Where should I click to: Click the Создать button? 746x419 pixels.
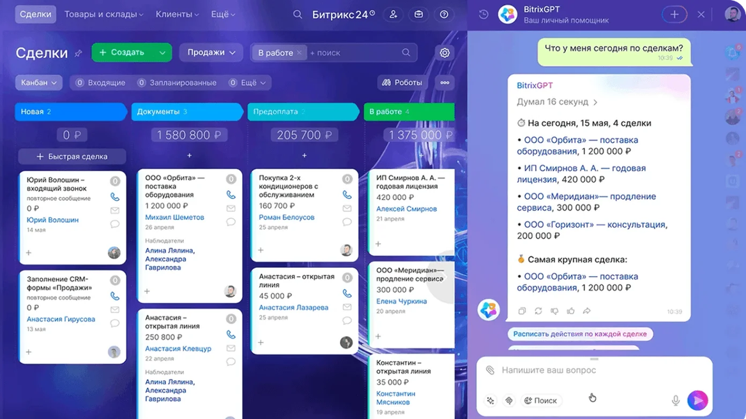pos(123,52)
